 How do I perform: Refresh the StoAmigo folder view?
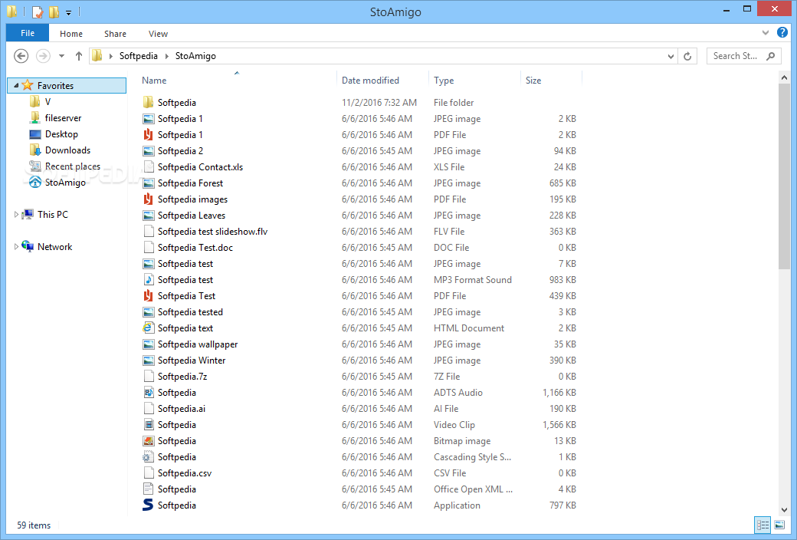(687, 56)
